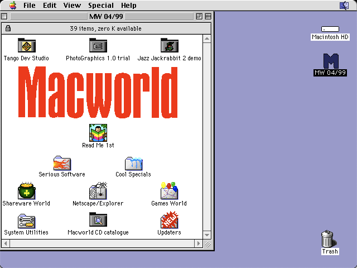
Task: Click the MW 04/99 window close box
Action: (x=4, y=16)
